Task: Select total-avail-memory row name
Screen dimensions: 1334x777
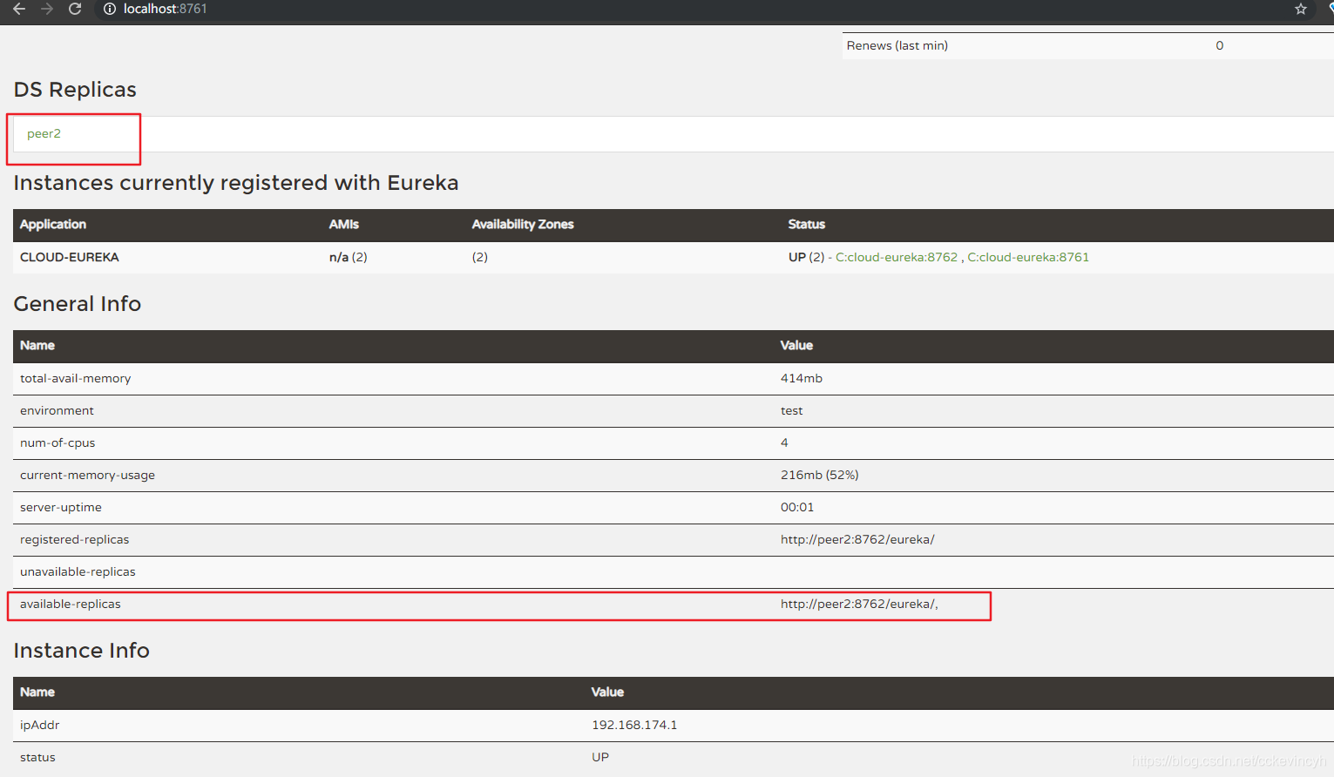Action: tap(76, 378)
